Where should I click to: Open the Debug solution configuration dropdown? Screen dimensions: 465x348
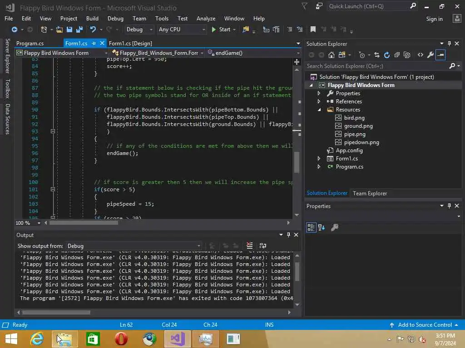[139, 29]
